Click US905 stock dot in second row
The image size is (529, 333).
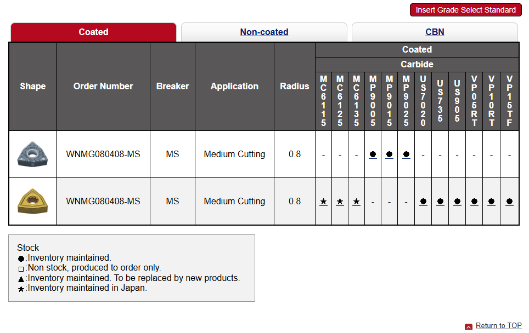[457, 202]
